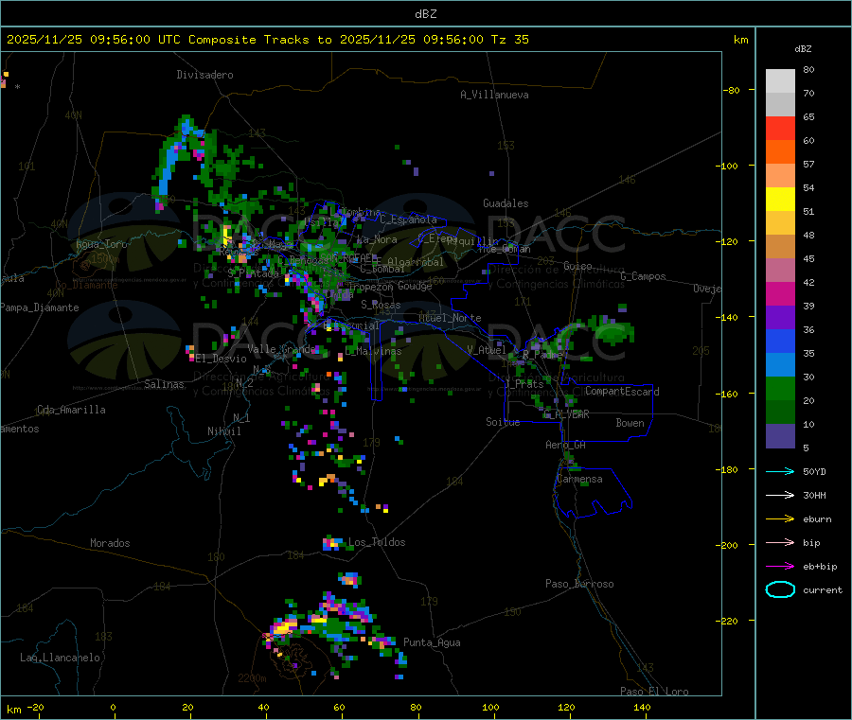Click the magenta eb+bip arrow icon
The image size is (852, 720).
(x=780, y=566)
